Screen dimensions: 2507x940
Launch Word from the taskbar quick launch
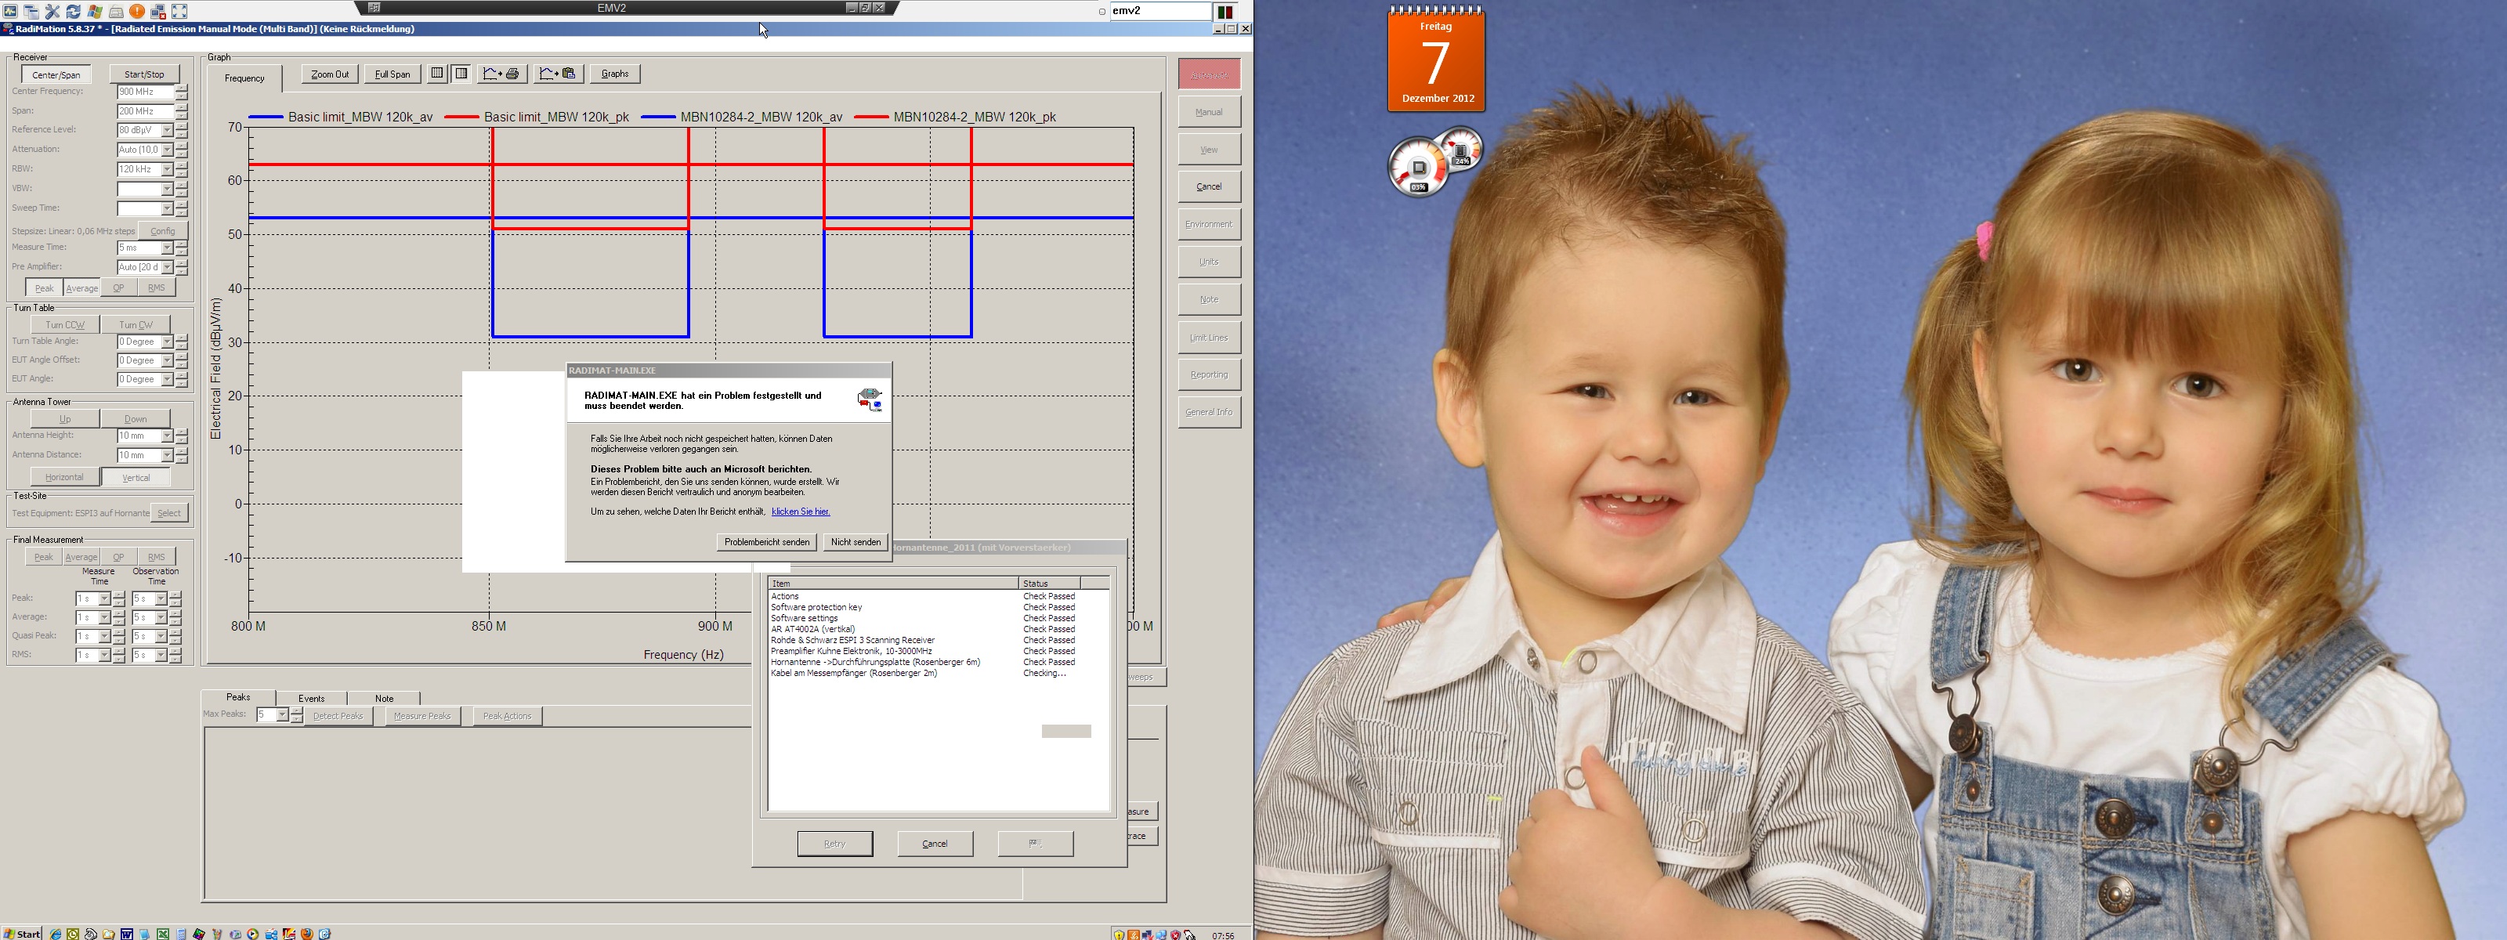(x=126, y=935)
